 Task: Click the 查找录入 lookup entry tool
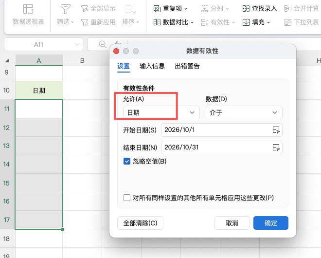(260, 9)
